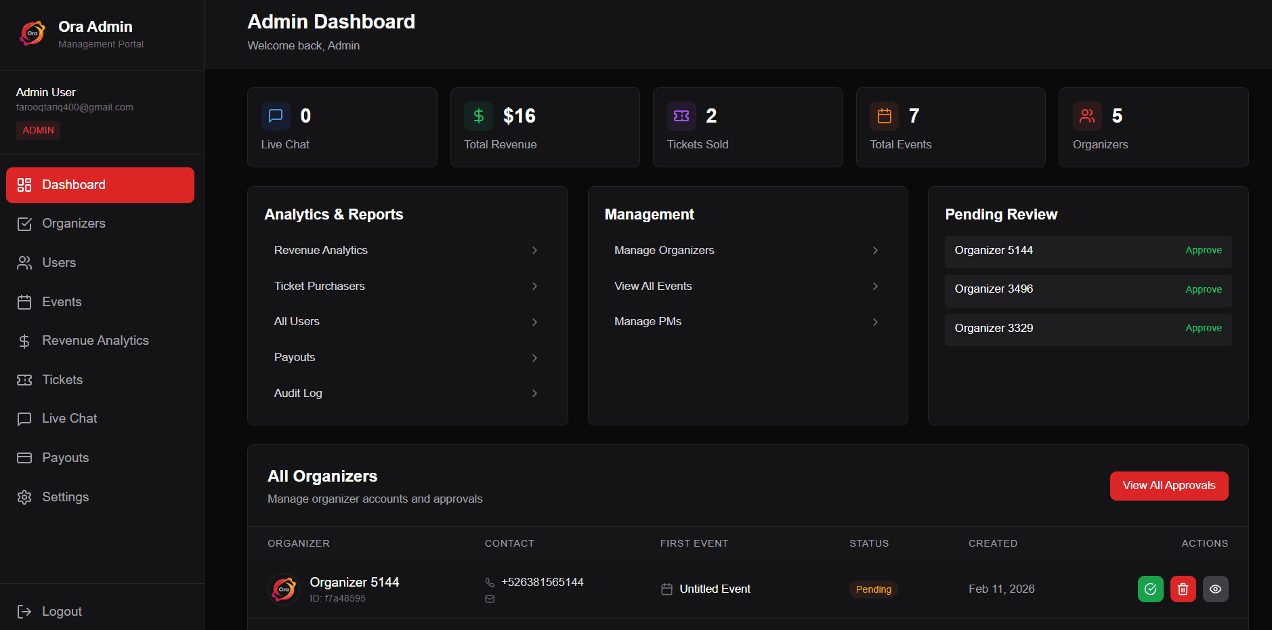Select the Users icon in the sidebar
The width and height of the screenshot is (1272, 630).
(x=24, y=262)
